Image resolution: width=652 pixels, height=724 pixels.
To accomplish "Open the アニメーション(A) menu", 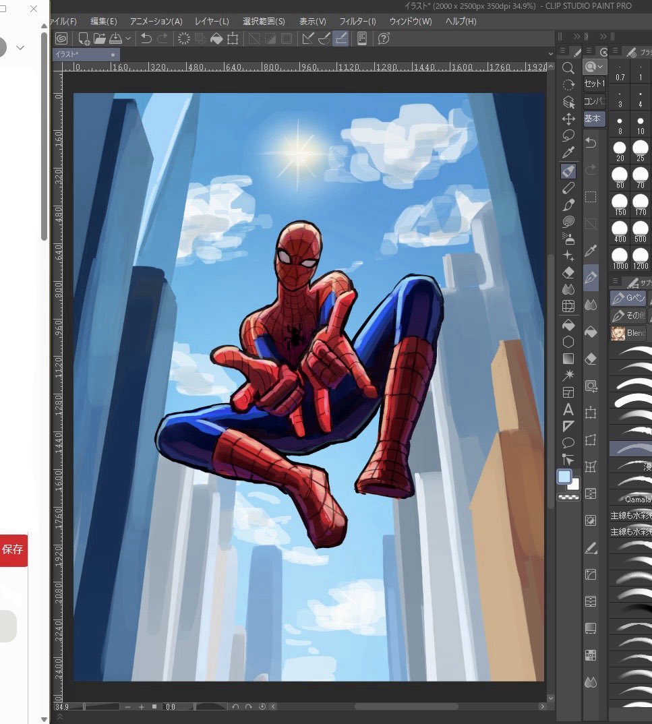I will pos(156,22).
